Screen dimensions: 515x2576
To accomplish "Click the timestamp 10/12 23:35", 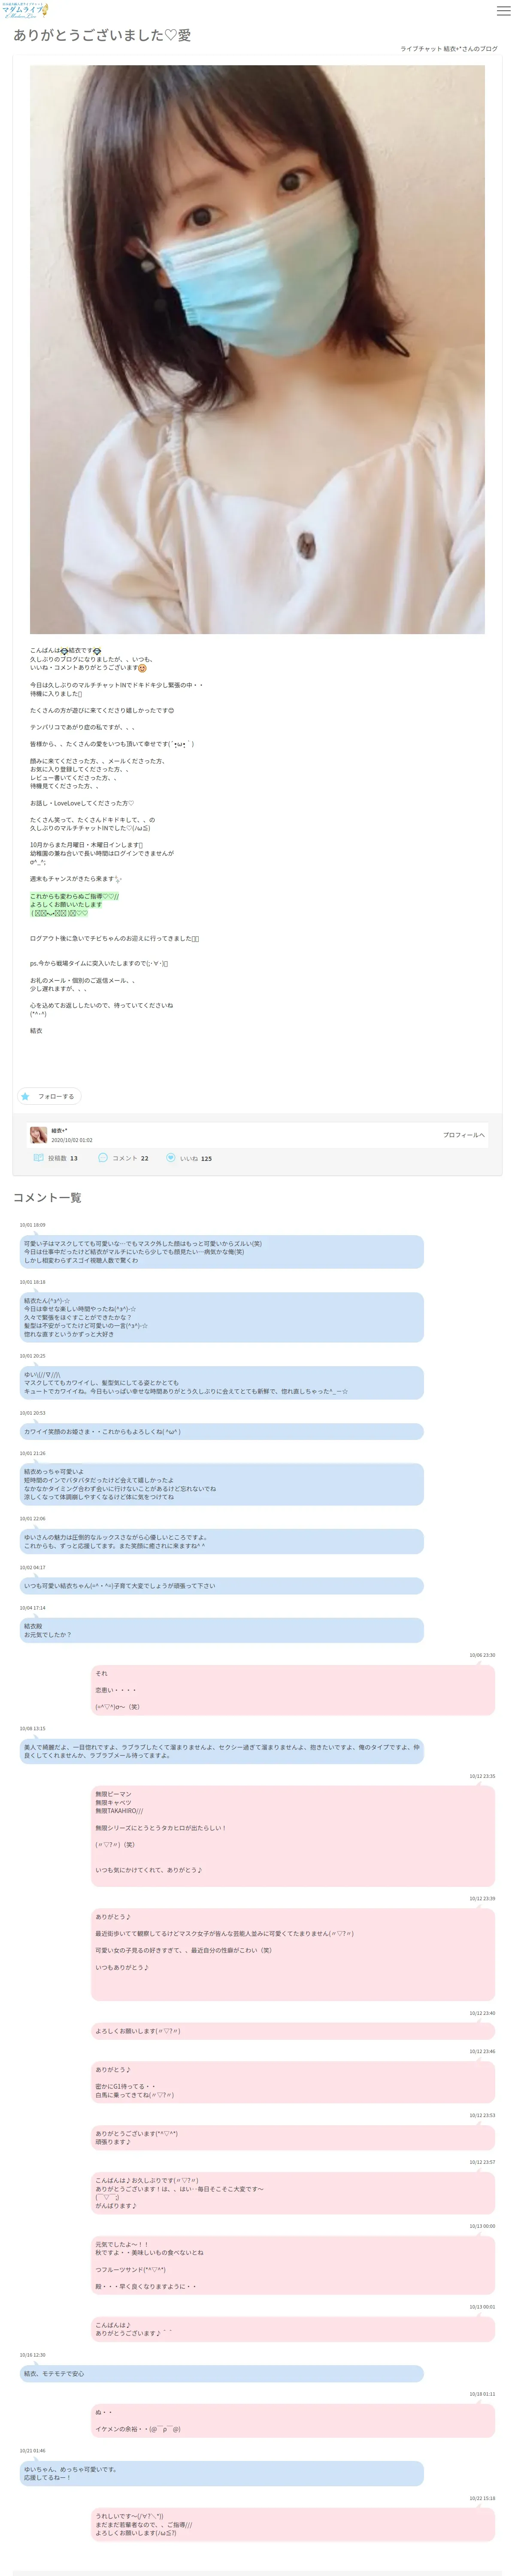I will click(x=482, y=1776).
